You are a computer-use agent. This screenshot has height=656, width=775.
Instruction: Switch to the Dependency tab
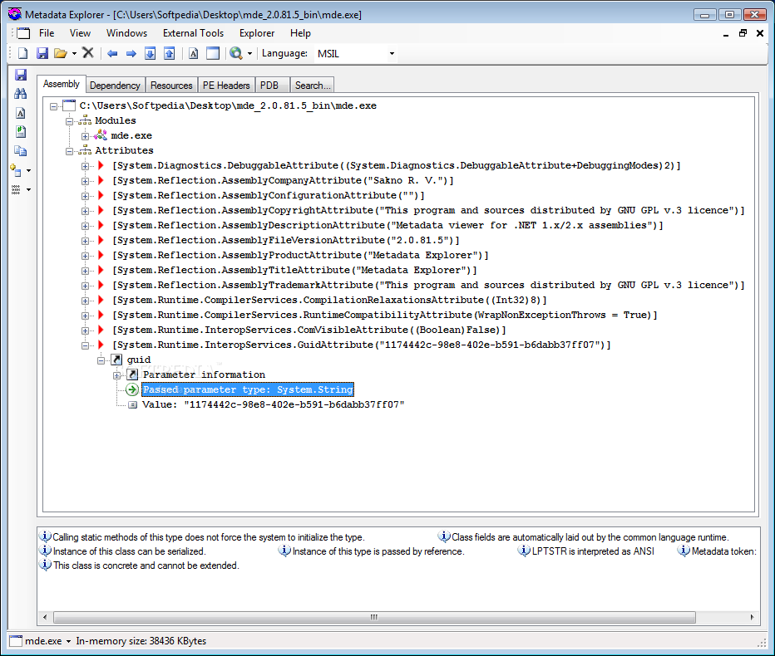pyautogui.click(x=115, y=86)
